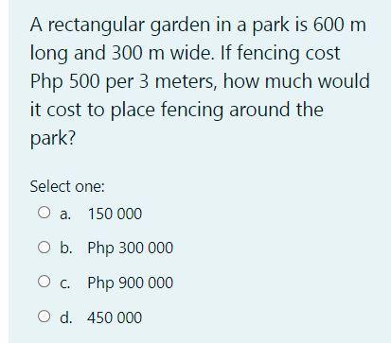This screenshot has width=391, height=343.
Task: Click the word "park?" ending the question
Action: coord(53,139)
